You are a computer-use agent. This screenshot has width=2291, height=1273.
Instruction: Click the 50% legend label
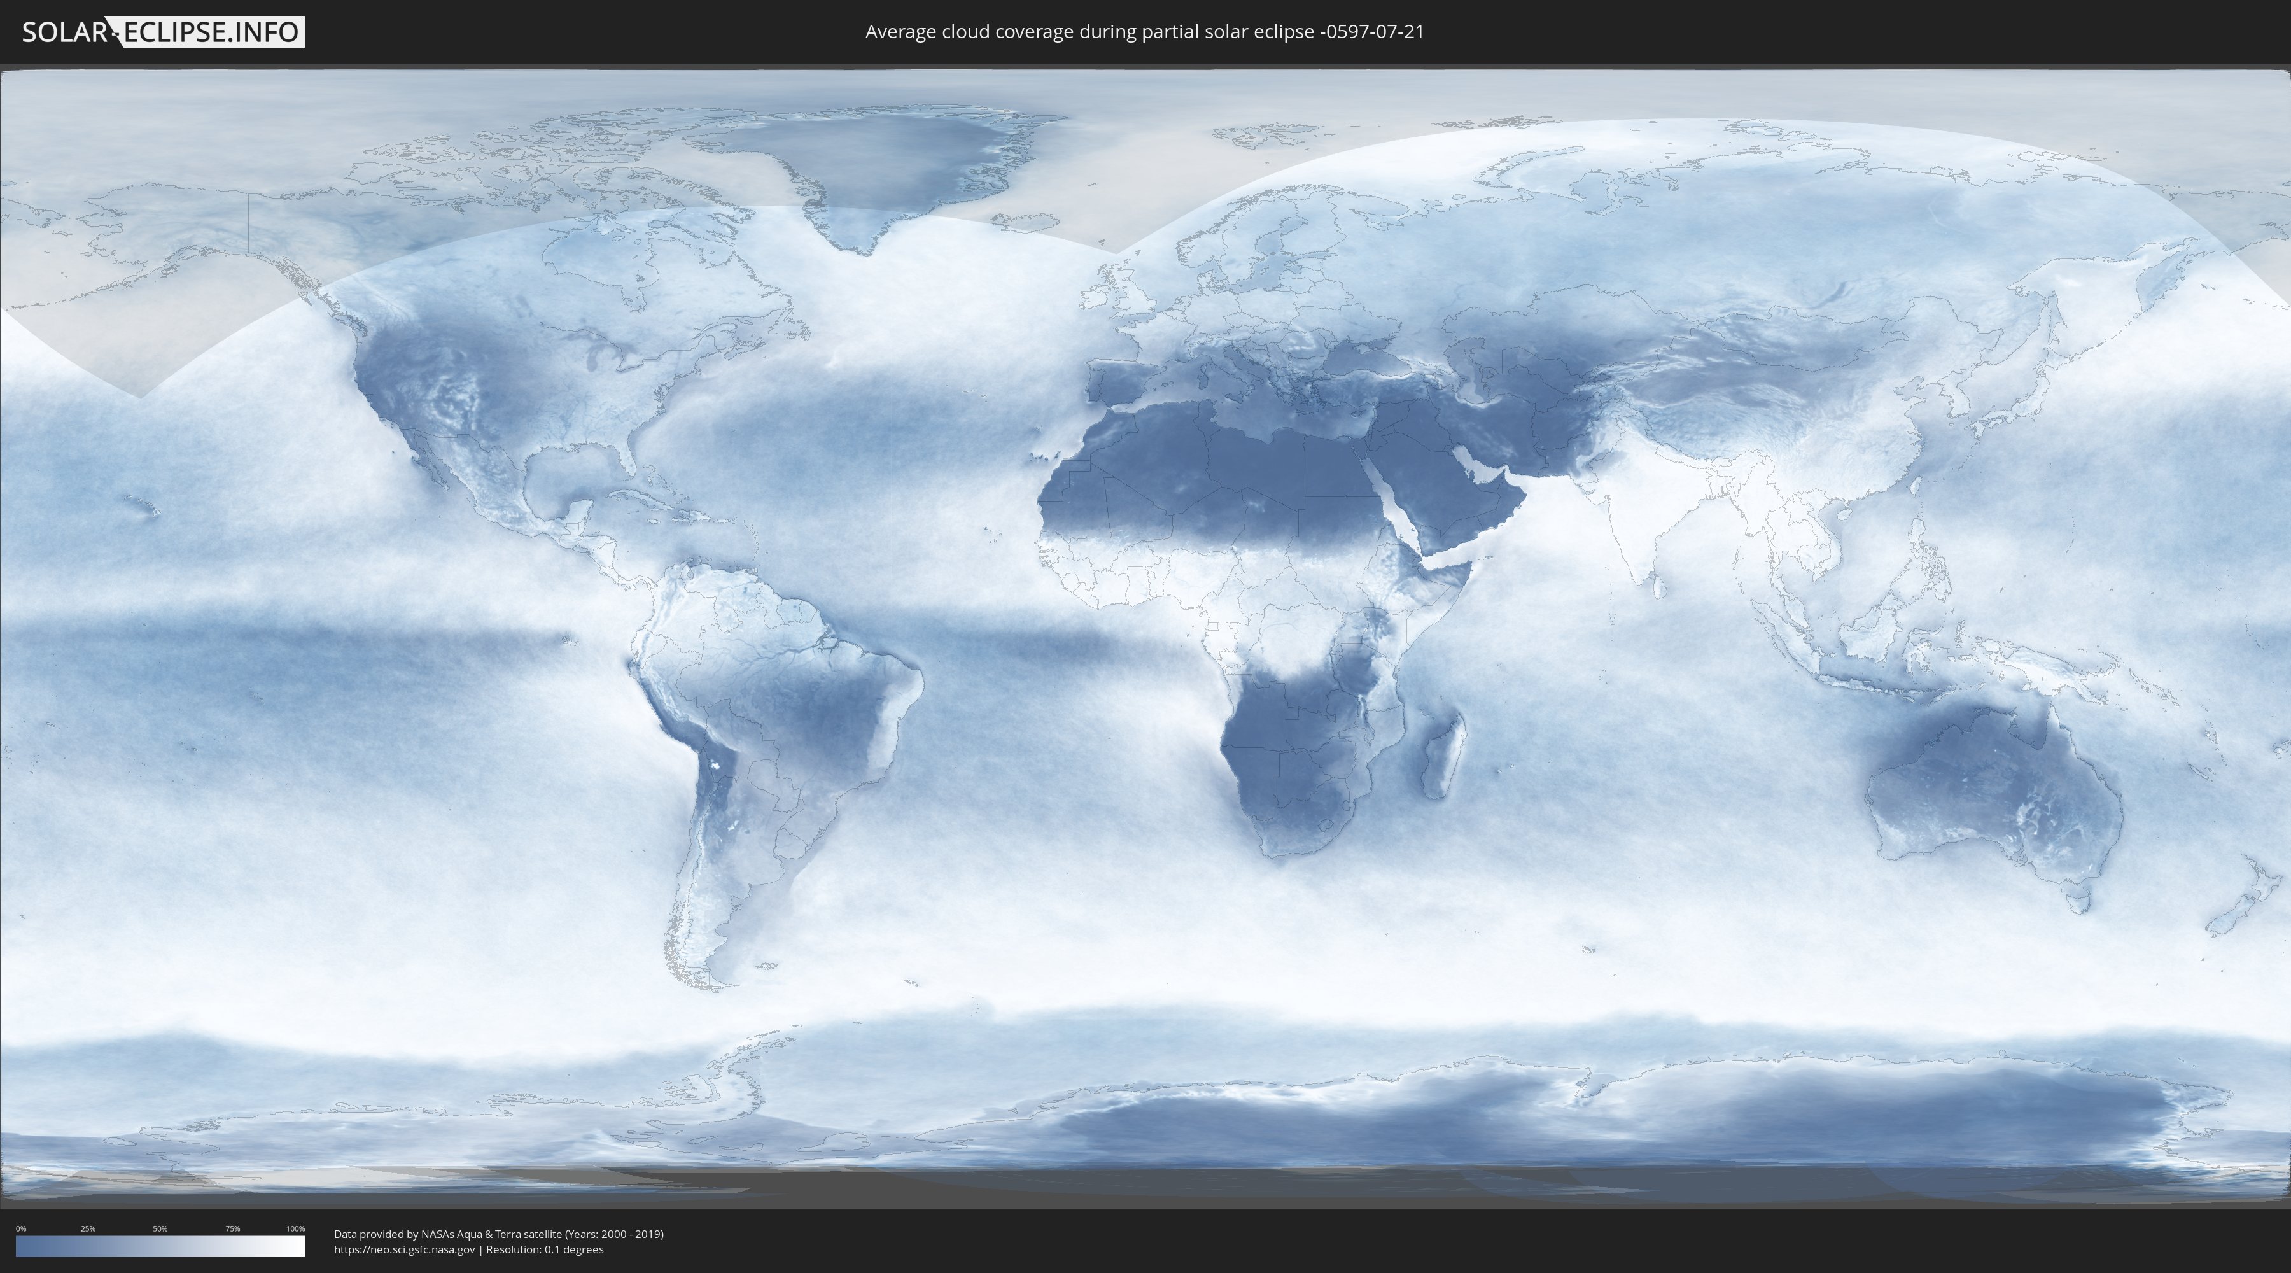(x=160, y=1228)
